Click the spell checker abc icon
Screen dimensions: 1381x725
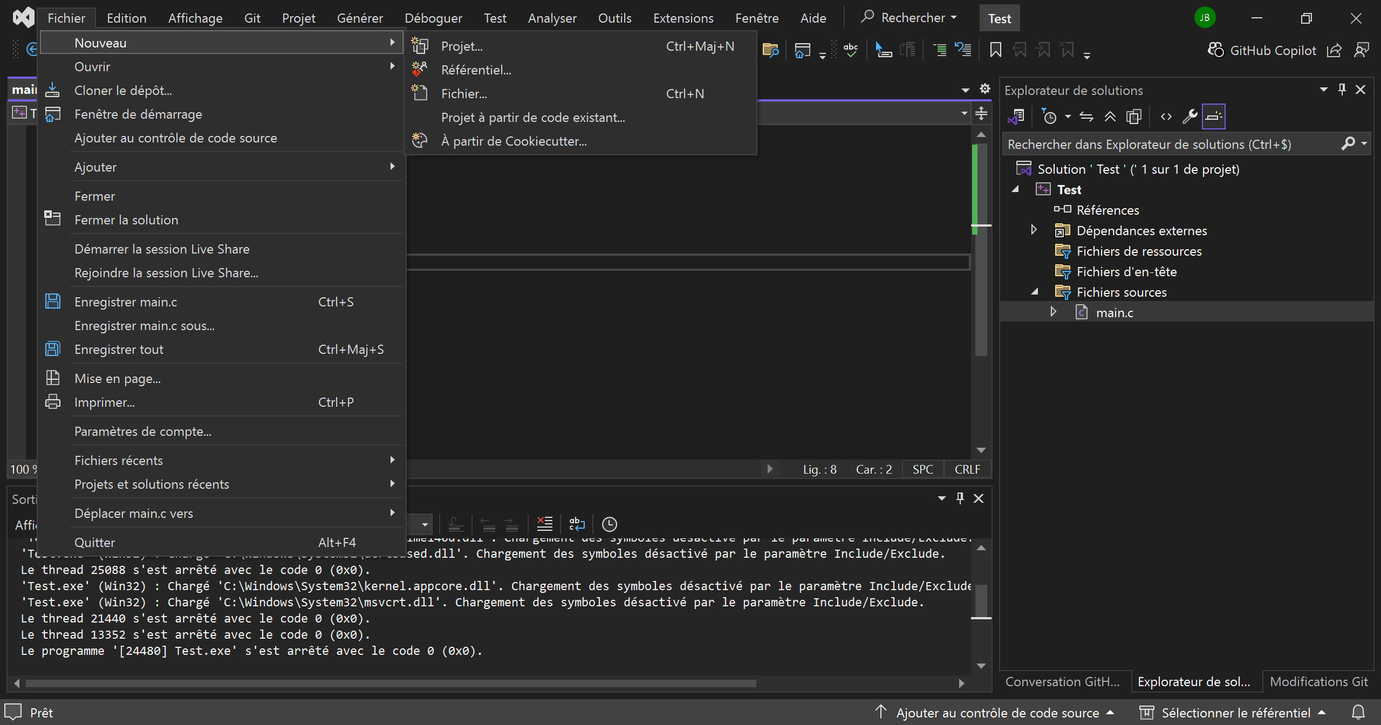tap(851, 50)
